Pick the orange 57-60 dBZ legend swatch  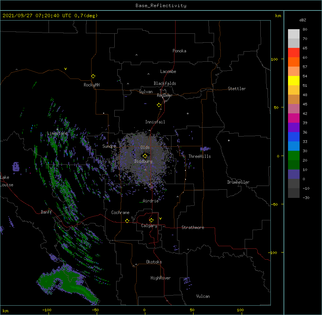294,62
